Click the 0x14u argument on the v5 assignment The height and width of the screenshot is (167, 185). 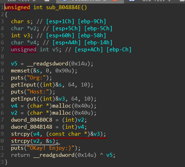click(79, 64)
